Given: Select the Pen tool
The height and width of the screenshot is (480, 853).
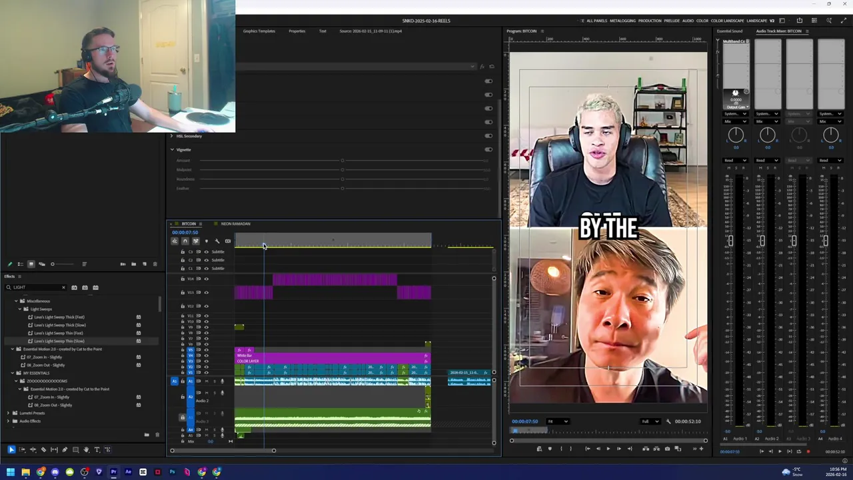Looking at the screenshot, I should point(65,450).
